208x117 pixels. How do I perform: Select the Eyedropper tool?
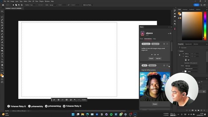pyautogui.click(x=2, y=28)
